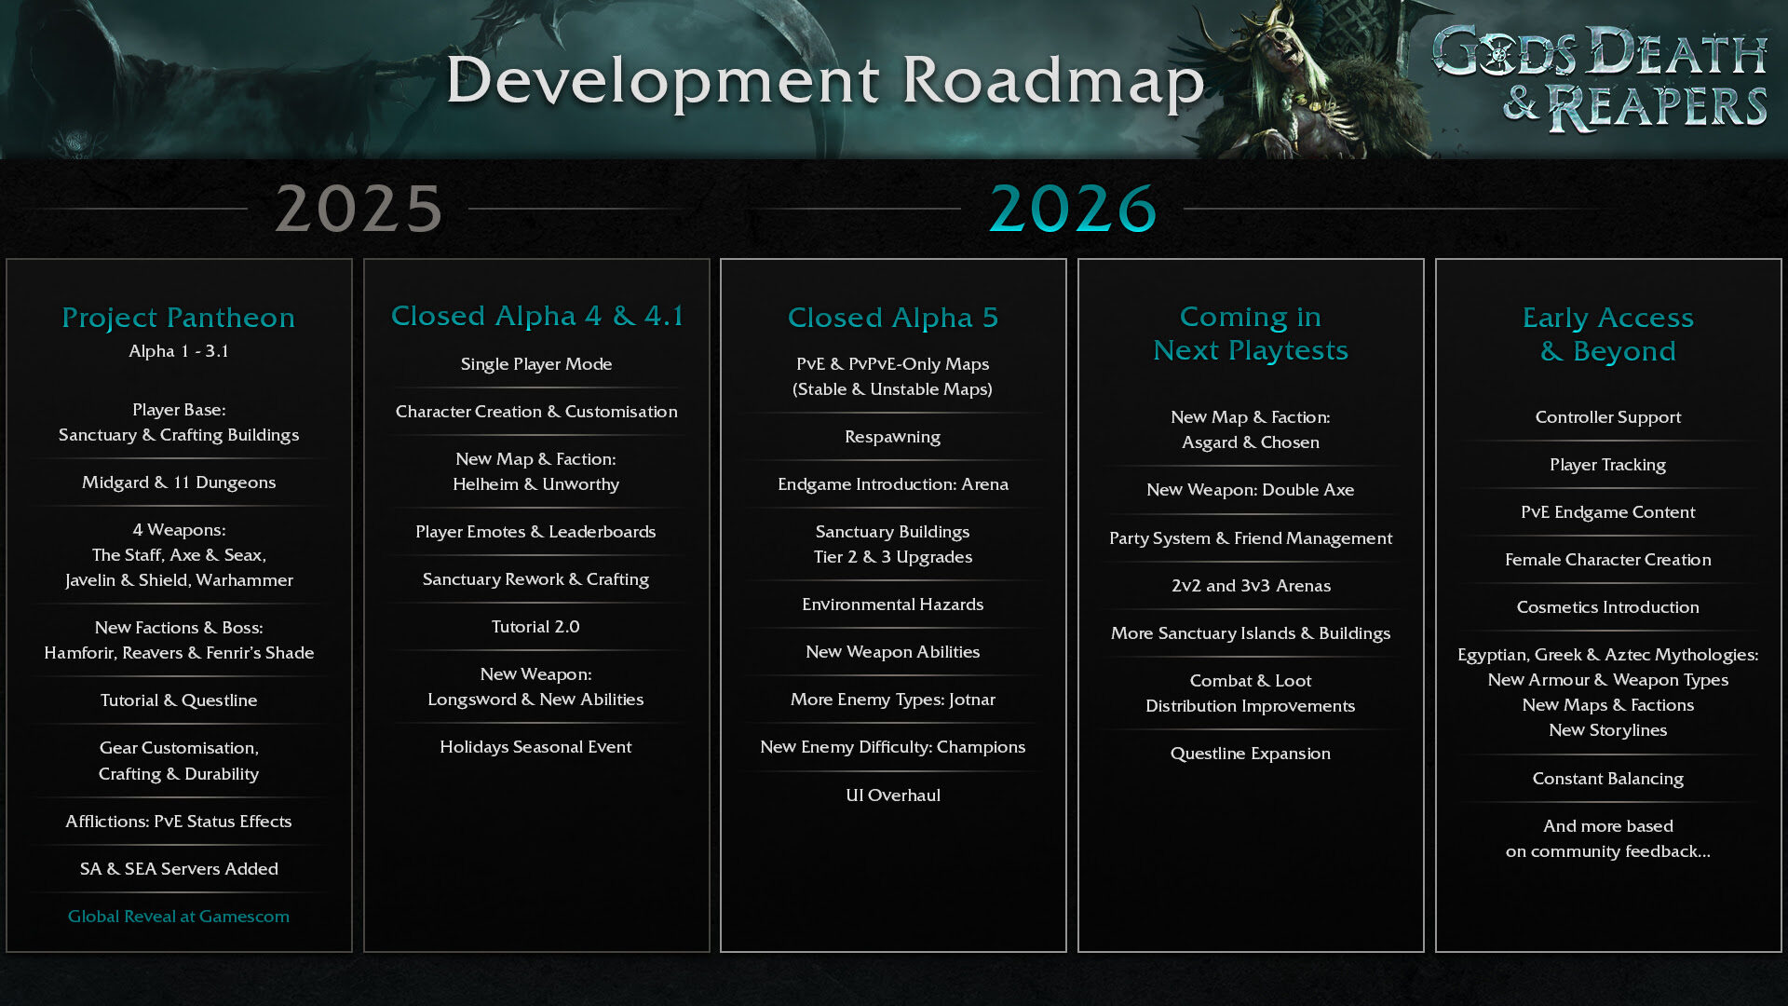
Task: Click Party System & Friend Management
Action: [1251, 538]
